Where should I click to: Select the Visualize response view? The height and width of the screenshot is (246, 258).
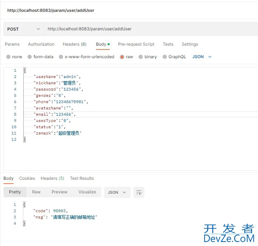tap(87, 192)
